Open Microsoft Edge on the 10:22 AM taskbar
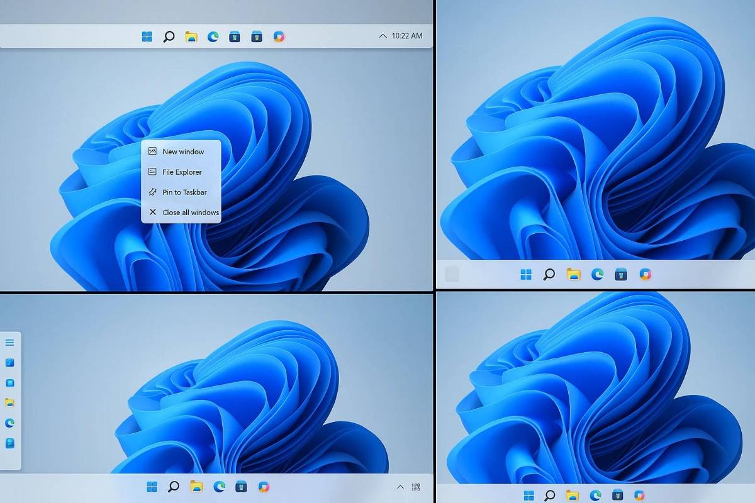Viewport: 755px width, 503px height. click(213, 36)
